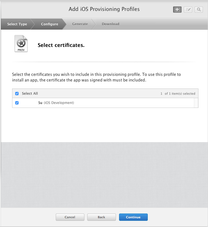Open search with the magnifying glass icon

[199, 10]
